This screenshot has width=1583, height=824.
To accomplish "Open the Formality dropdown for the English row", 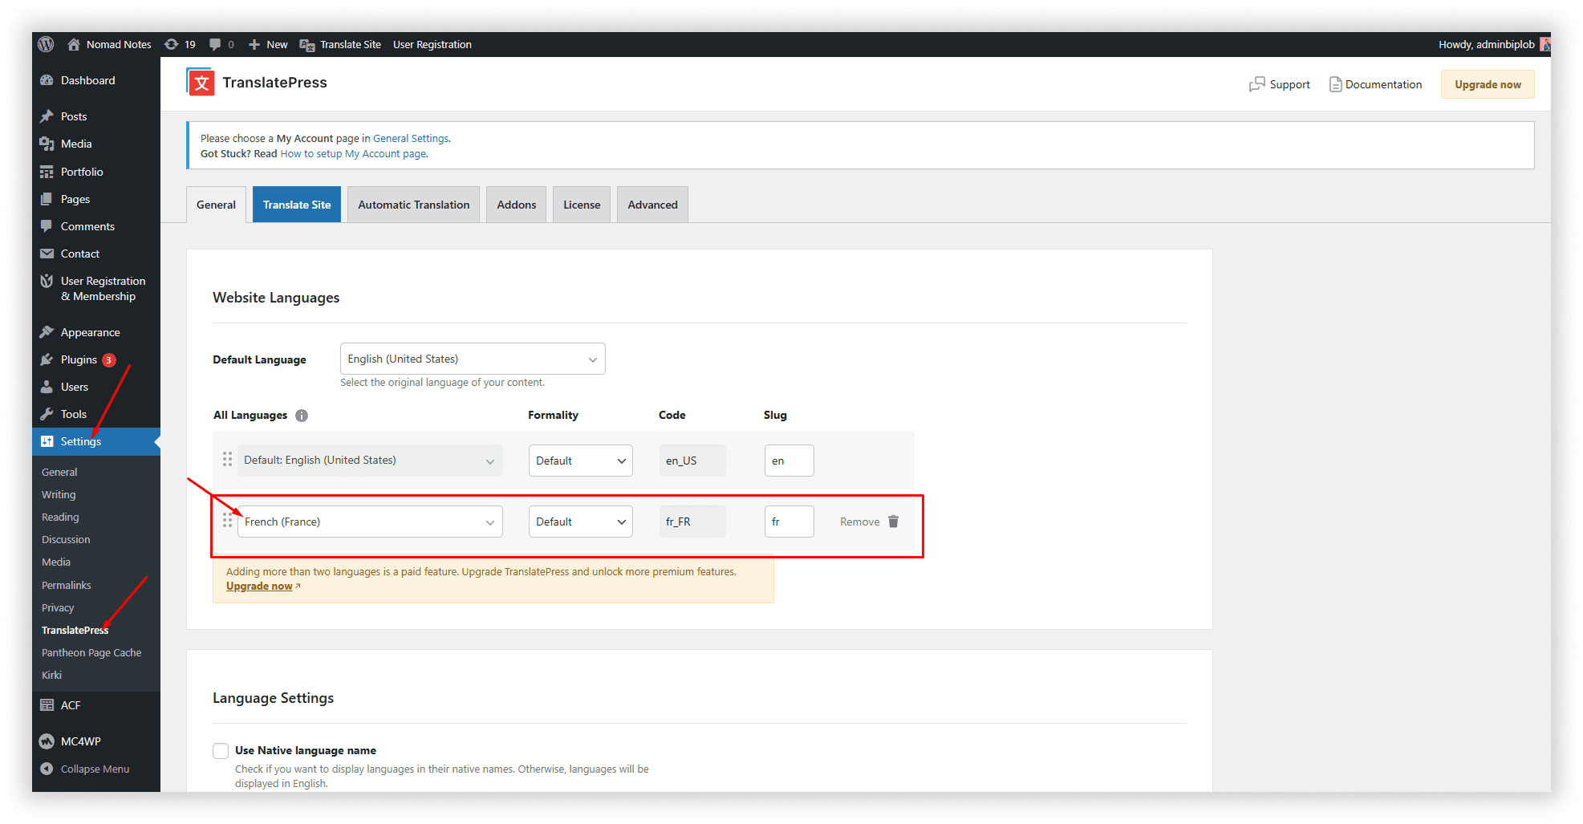I will coord(581,461).
